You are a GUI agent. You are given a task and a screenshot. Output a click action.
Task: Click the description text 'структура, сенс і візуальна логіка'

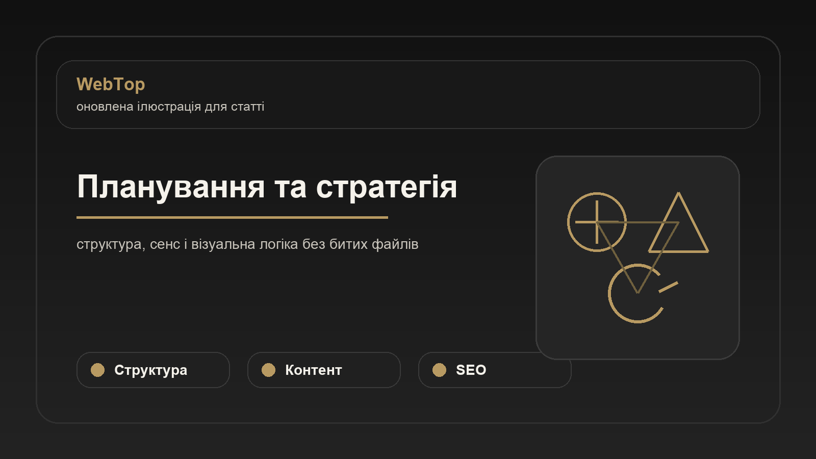(x=187, y=244)
